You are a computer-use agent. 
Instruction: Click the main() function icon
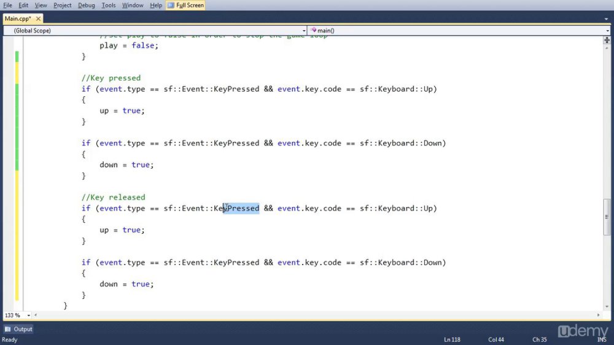click(x=313, y=30)
